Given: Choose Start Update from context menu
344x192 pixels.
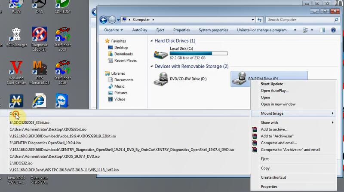Looking at the screenshot, I should pos(294,84).
